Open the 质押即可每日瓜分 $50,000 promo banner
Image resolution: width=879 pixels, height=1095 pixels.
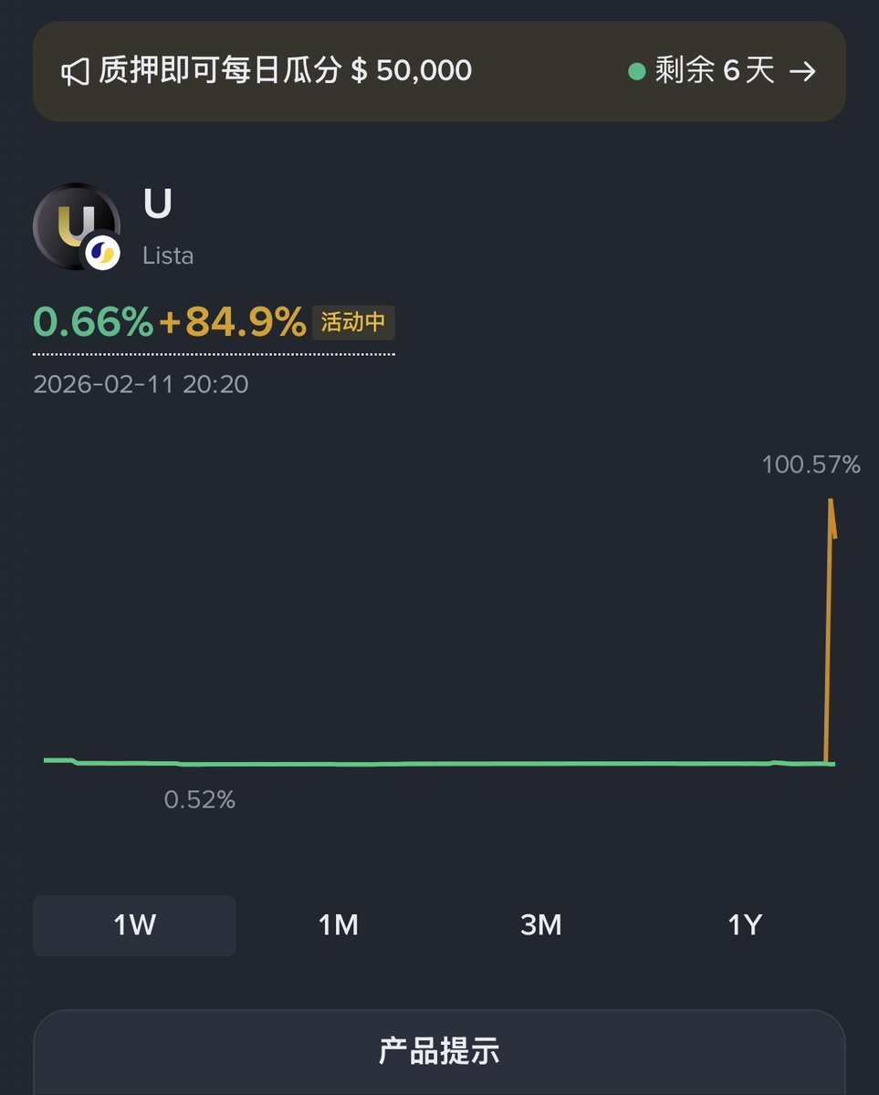click(x=285, y=71)
